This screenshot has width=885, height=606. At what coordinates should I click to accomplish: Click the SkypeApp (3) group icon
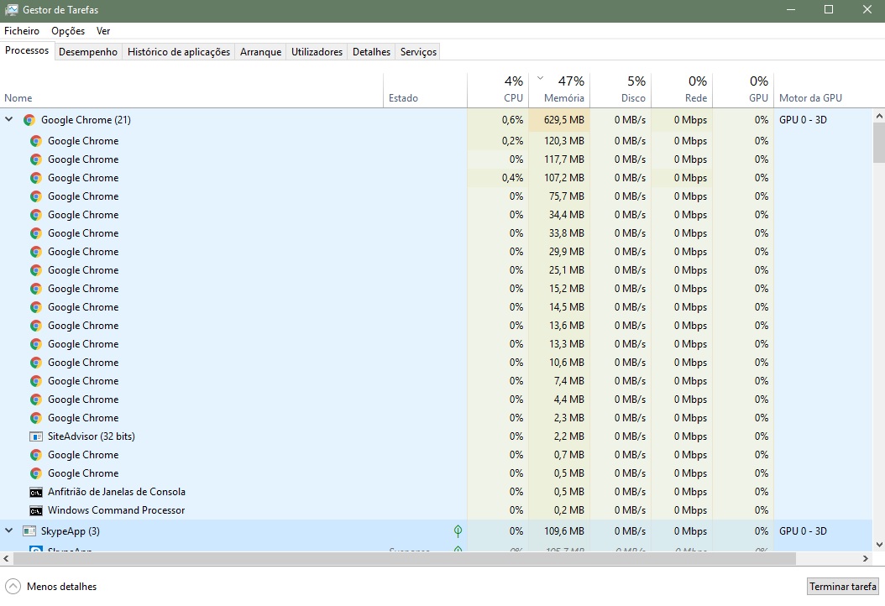coord(29,531)
